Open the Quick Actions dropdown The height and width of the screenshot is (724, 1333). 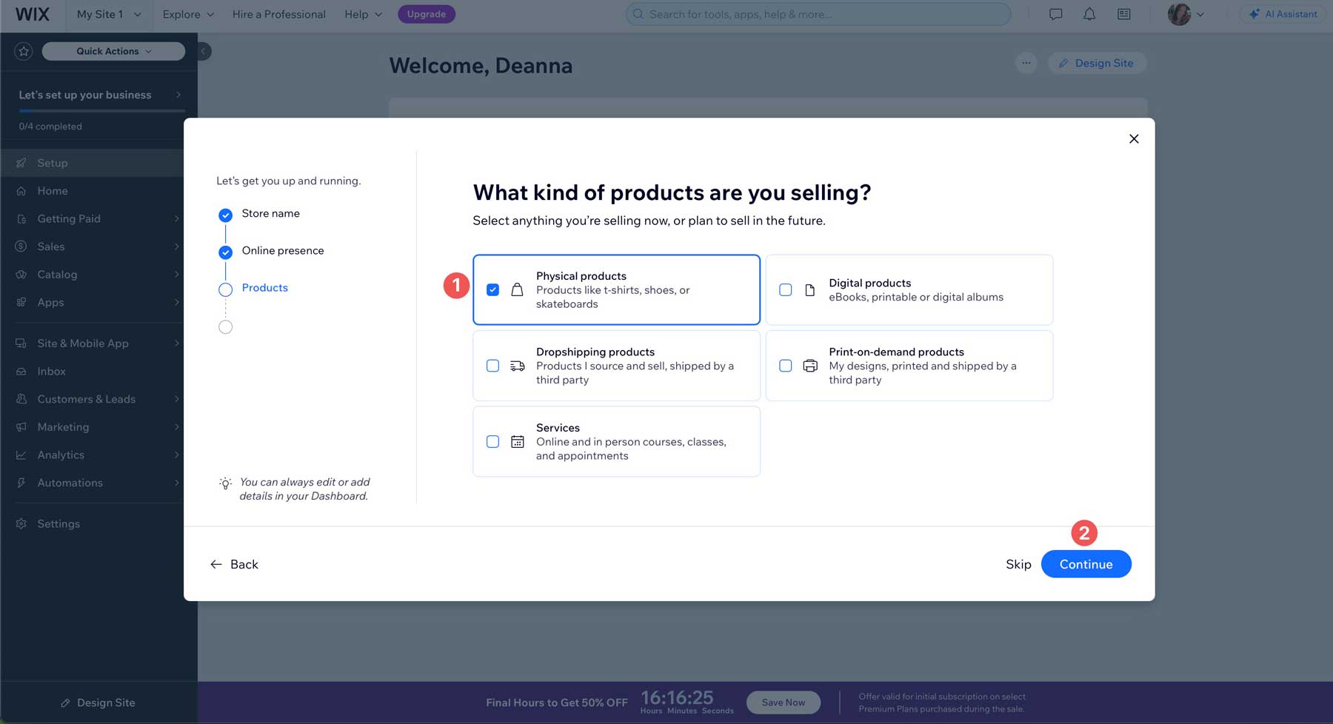(x=113, y=51)
